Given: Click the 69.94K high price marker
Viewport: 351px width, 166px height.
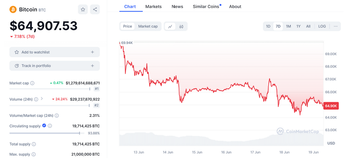Looking at the screenshot, I should click(127, 43).
